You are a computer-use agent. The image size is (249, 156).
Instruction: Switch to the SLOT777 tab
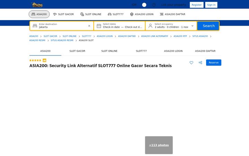point(141,51)
